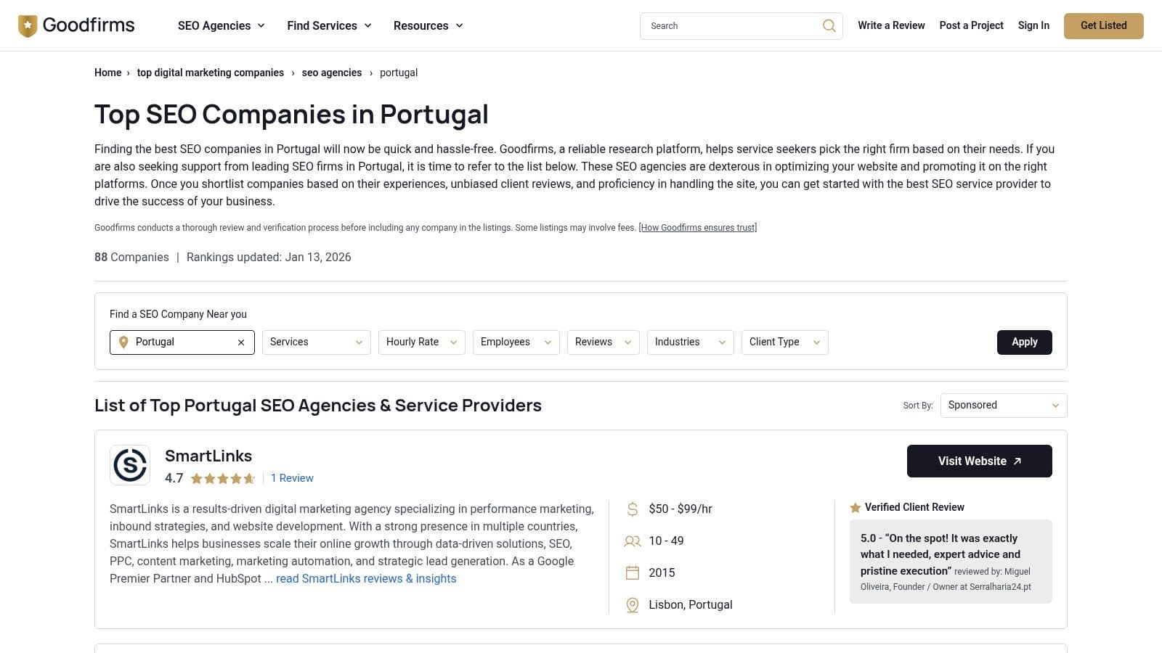Open the SEO Agencies menu
Viewport: 1162px width, 653px height.
pos(221,26)
